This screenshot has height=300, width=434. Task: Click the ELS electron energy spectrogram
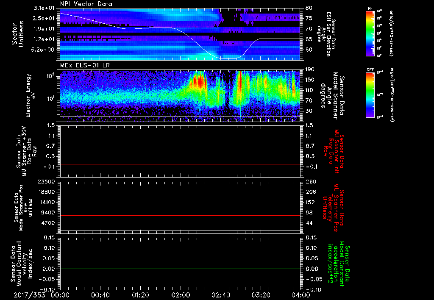pyautogui.click(x=180, y=95)
